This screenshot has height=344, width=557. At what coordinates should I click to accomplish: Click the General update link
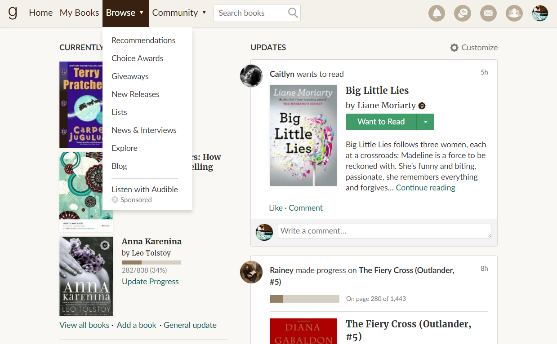click(190, 325)
